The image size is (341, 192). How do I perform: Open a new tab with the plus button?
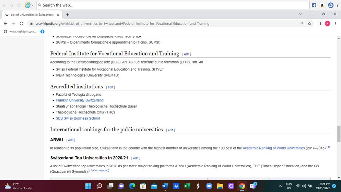[x=68, y=15]
